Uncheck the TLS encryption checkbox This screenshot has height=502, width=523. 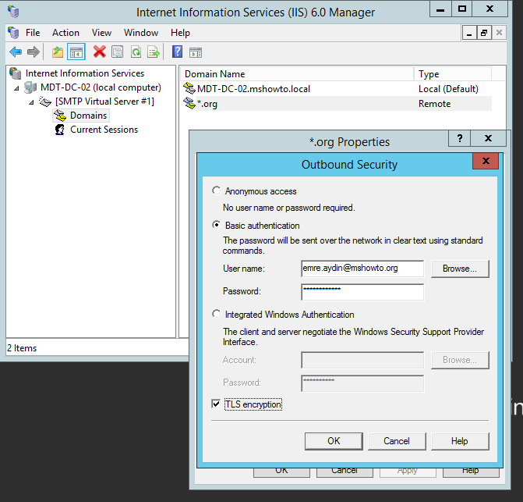pyautogui.click(x=216, y=404)
